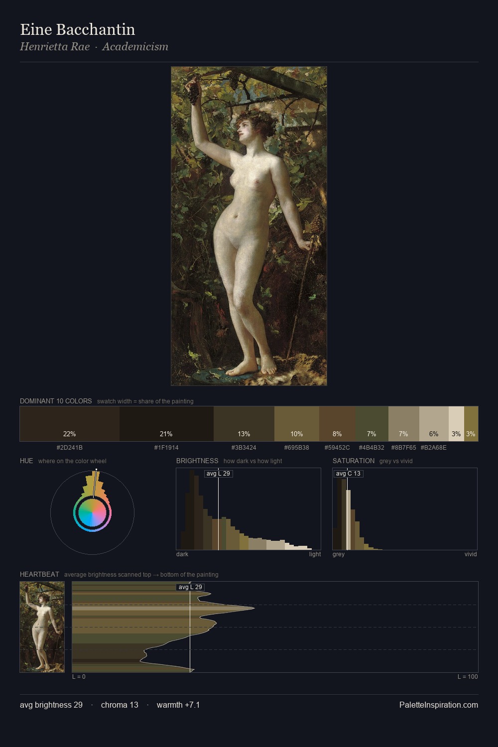
Task: Click the 'dark' axis label
Action: 182,554
